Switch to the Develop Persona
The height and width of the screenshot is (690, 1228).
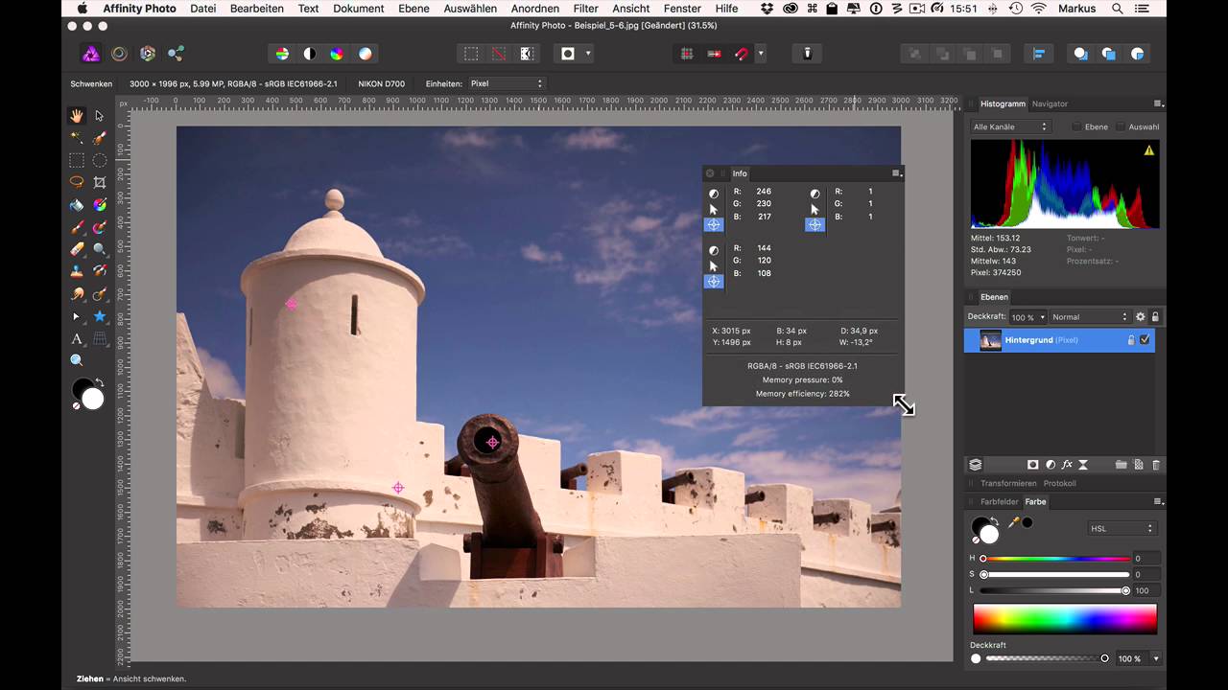147,54
